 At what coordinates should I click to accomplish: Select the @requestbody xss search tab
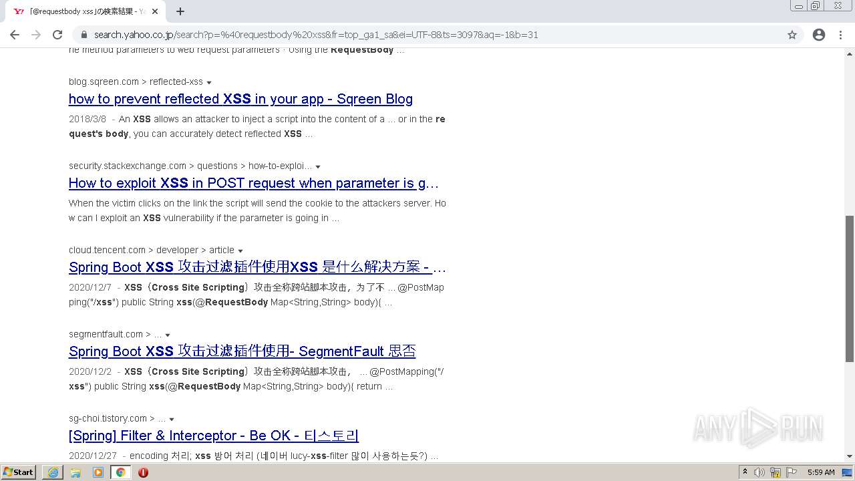click(x=85, y=11)
